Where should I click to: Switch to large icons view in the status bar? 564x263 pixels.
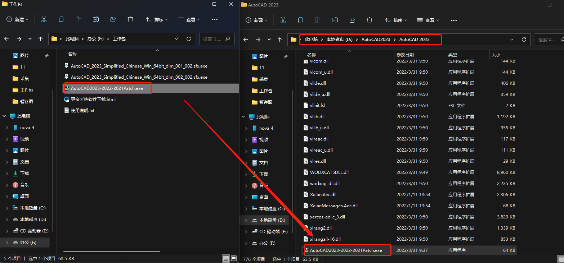coord(234,258)
